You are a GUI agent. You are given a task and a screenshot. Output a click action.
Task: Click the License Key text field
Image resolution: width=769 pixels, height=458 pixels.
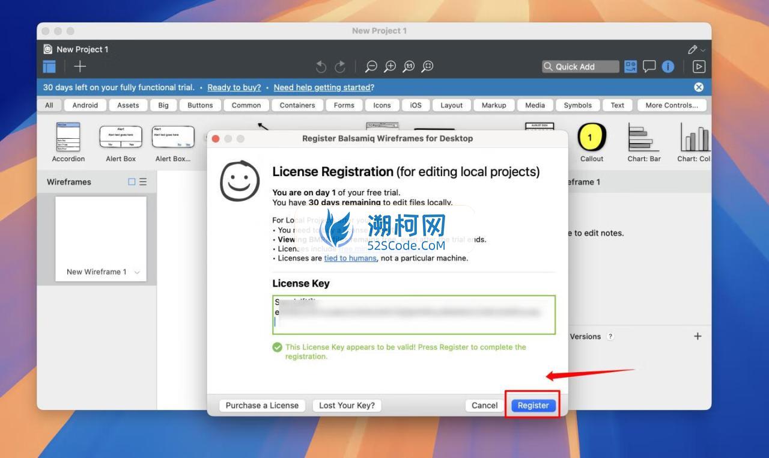click(414, 314)
